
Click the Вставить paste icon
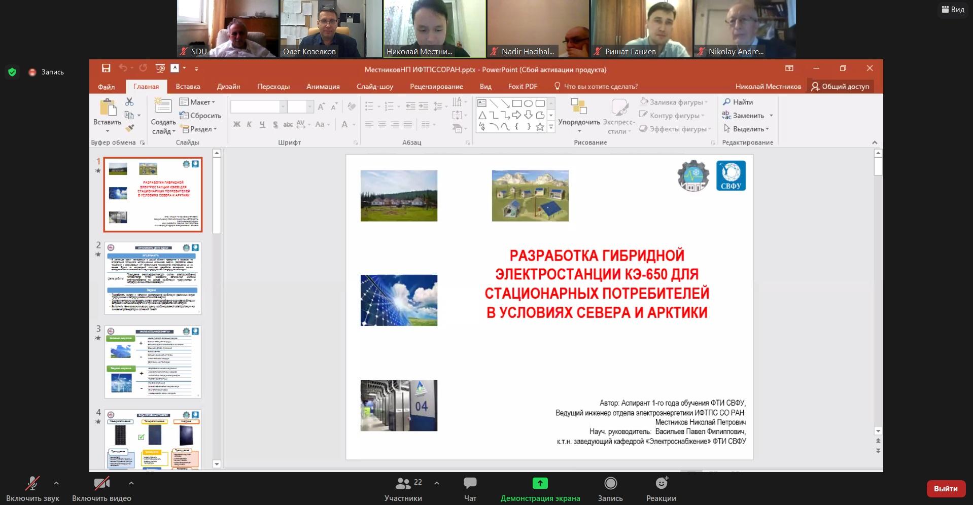click(x=107, y=108)
